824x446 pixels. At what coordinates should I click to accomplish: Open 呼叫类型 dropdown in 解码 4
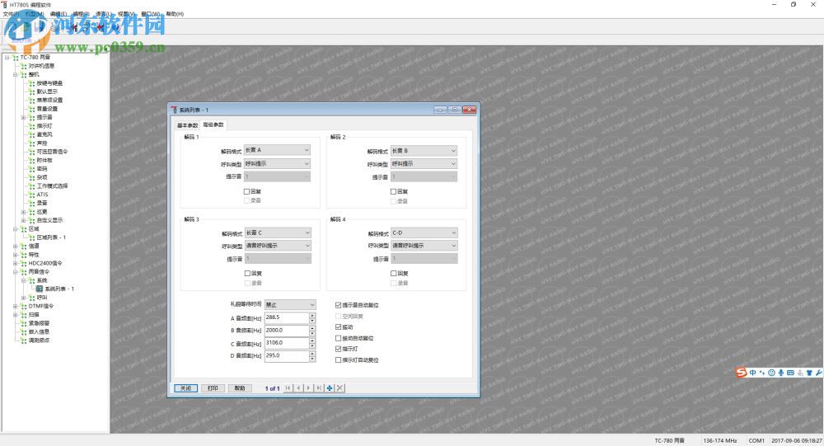click(x=424, y=246)
